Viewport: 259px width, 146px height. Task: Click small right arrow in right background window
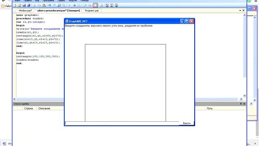251,104
